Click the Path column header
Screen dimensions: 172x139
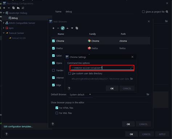point(123,34)
